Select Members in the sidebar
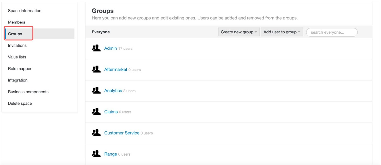 pyautogui.click(x=17, y=22)
